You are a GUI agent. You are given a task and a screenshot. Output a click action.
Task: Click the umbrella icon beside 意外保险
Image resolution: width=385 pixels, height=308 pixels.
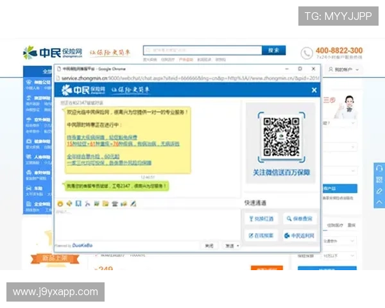tap(29, 119)
